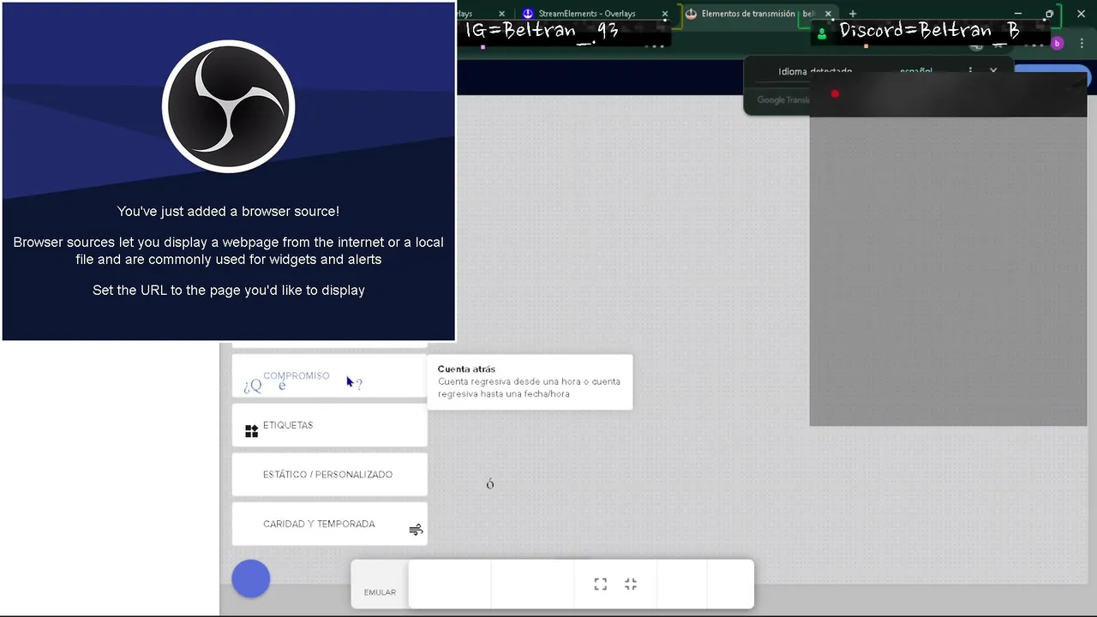Image resolution: width=1097 pixels, height=617 pixels.
Task: Open the COMPROMISO widget category
Action: click(x=329, y=376)
